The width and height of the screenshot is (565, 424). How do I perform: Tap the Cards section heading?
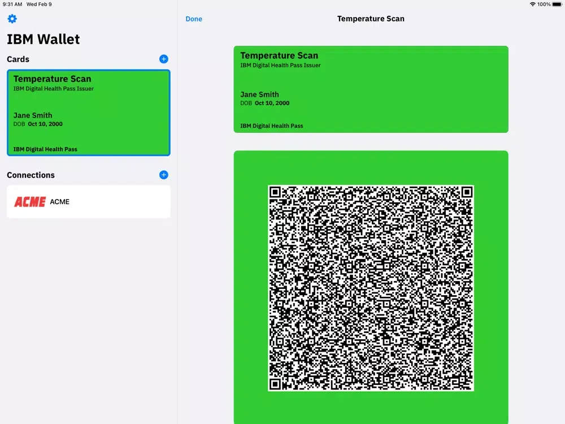click(x=18, y=59)
